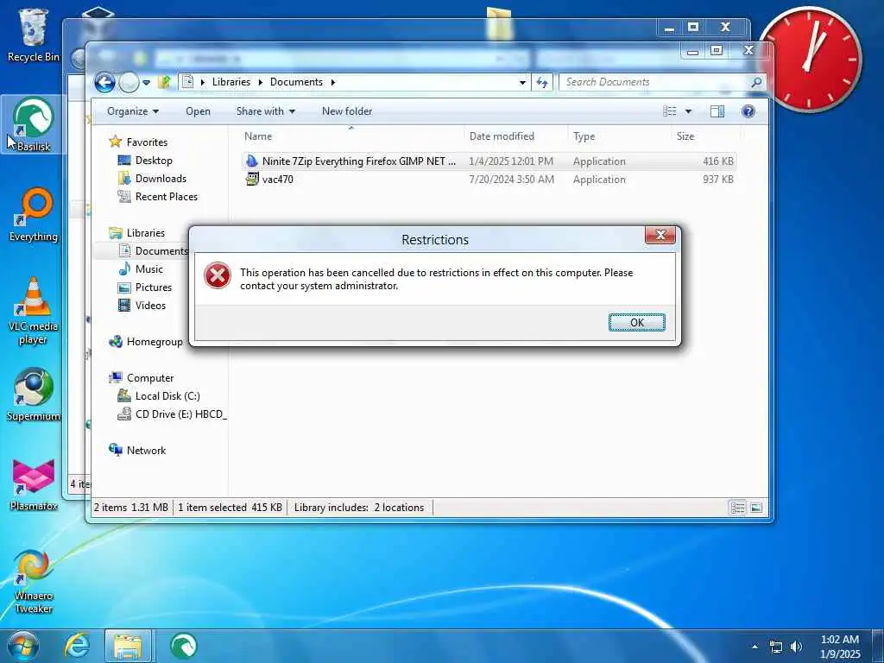Open CD Drive (E:) HBCD
884x663 pixels.
coord(180,414)
